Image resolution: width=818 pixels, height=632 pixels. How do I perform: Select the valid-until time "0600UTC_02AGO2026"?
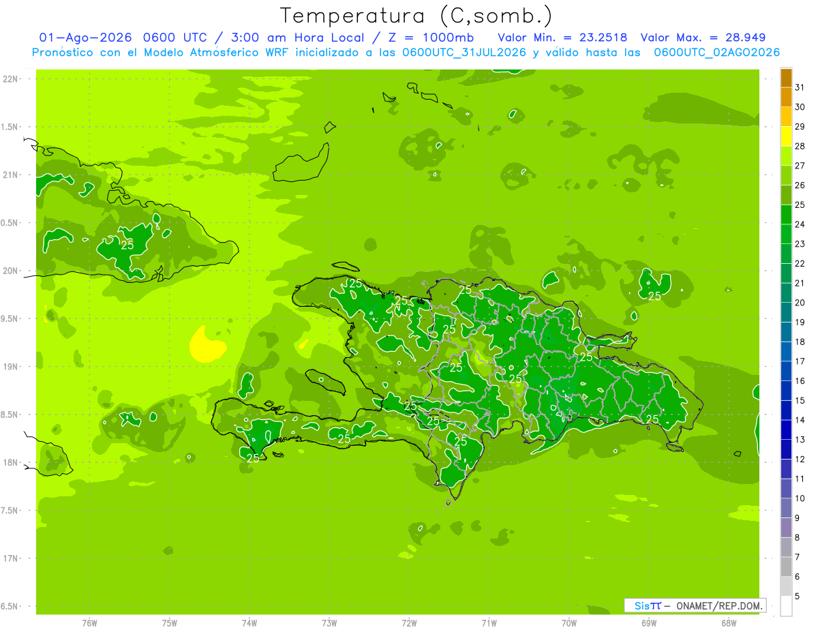tap(716, 52)
